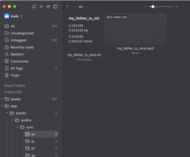Go back with the left chevron
This screenshot has height=157, width=190.
[x=68, y=7]
